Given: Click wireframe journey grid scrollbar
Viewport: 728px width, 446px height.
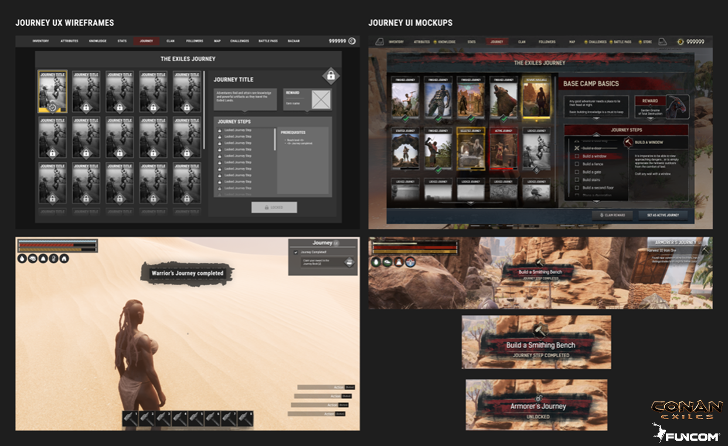Looking at the screenshot, I should tap(205, 110).
